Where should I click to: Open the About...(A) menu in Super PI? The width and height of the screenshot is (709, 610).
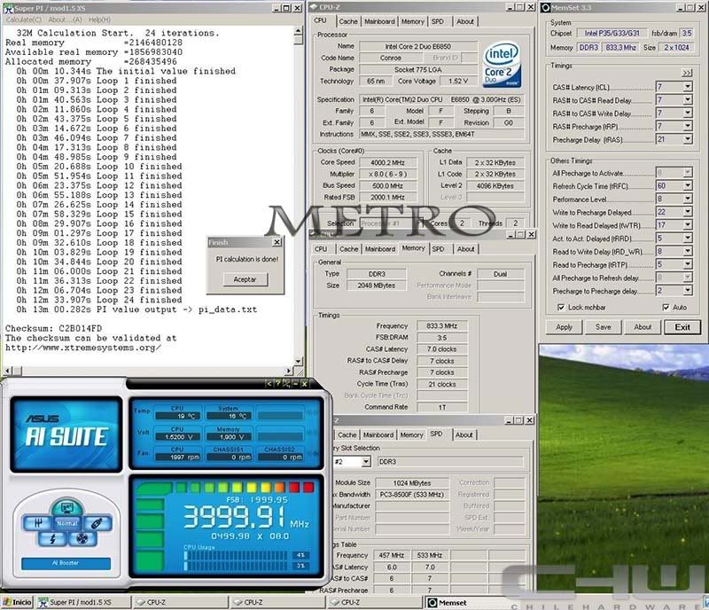click(x=65, y=20)
